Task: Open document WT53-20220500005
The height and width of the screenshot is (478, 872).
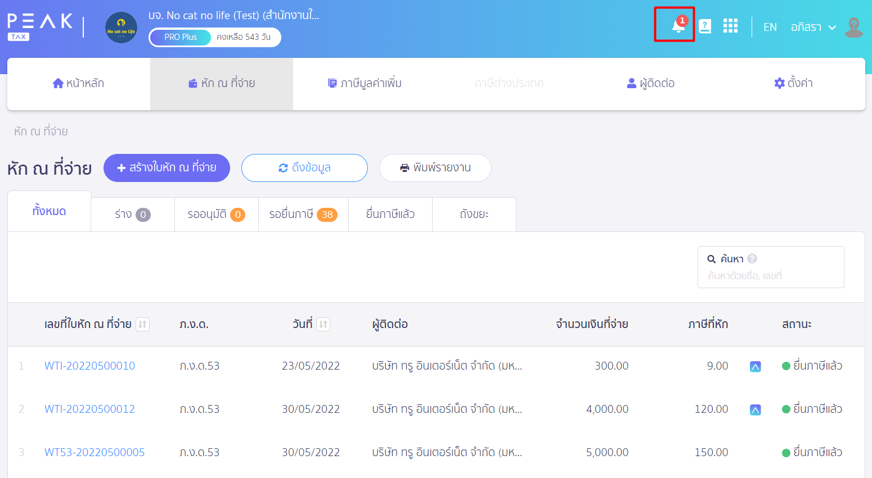Action: pyautogui.click(x=95, y=452)
